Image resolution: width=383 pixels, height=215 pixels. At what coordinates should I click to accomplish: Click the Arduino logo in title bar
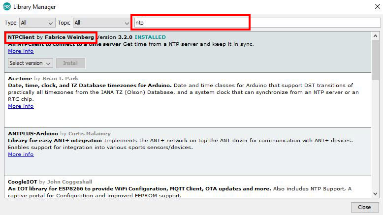pos(6,6)
